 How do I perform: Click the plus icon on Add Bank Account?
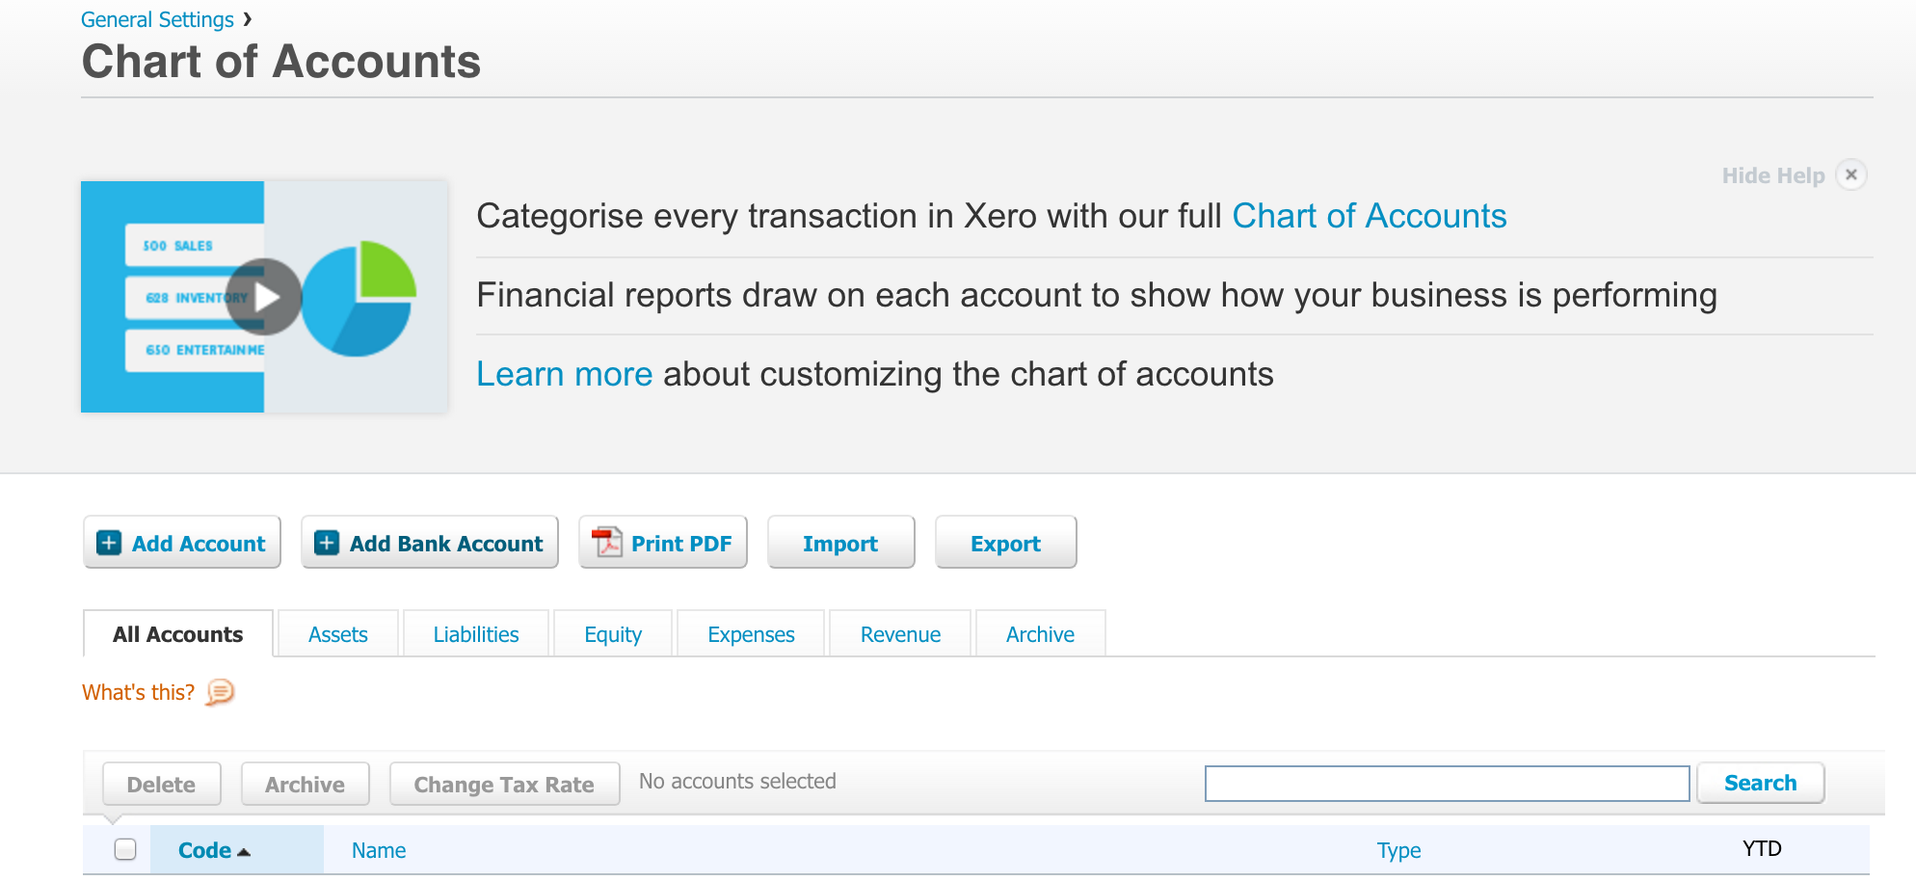[x=327, y=542]
